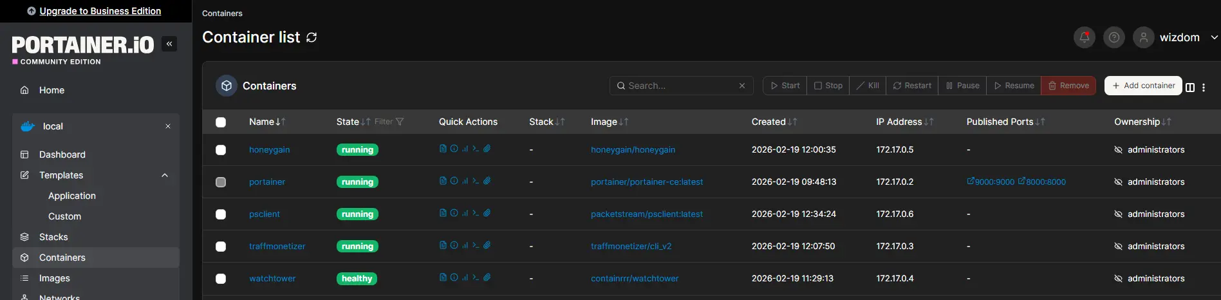The image size is (1221, 300).
Task: Inspect the psclient container via info icon
Action: tap(454, 213)
